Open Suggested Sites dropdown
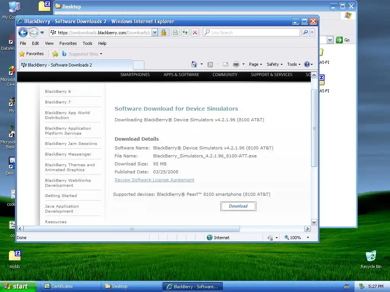 click(x=82, y=54)
